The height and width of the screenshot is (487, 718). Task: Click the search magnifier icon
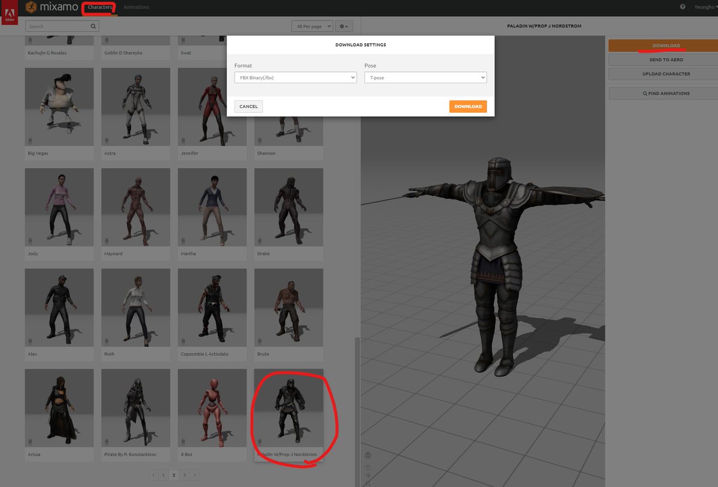click(x=93, y=26)
